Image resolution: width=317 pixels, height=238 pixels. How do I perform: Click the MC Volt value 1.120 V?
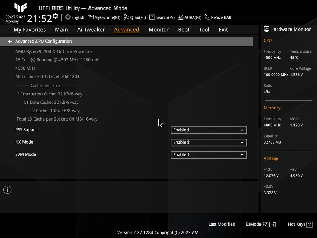(x=296, y=125)
